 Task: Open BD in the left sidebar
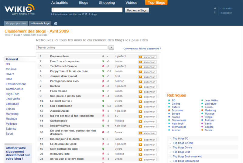coord(8,64)
